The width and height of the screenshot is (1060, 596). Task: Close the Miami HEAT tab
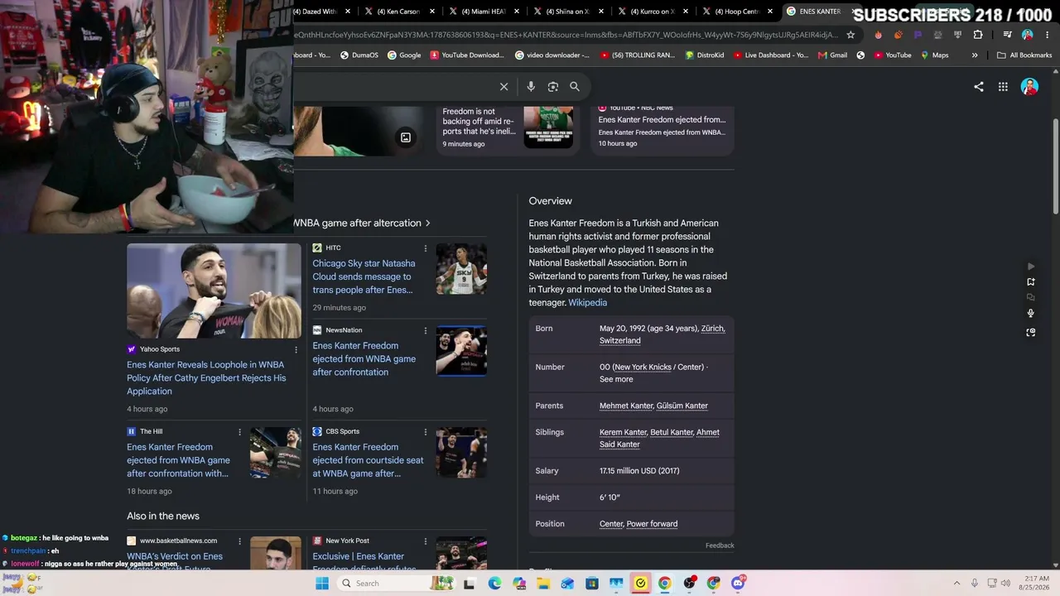point(517,12)
